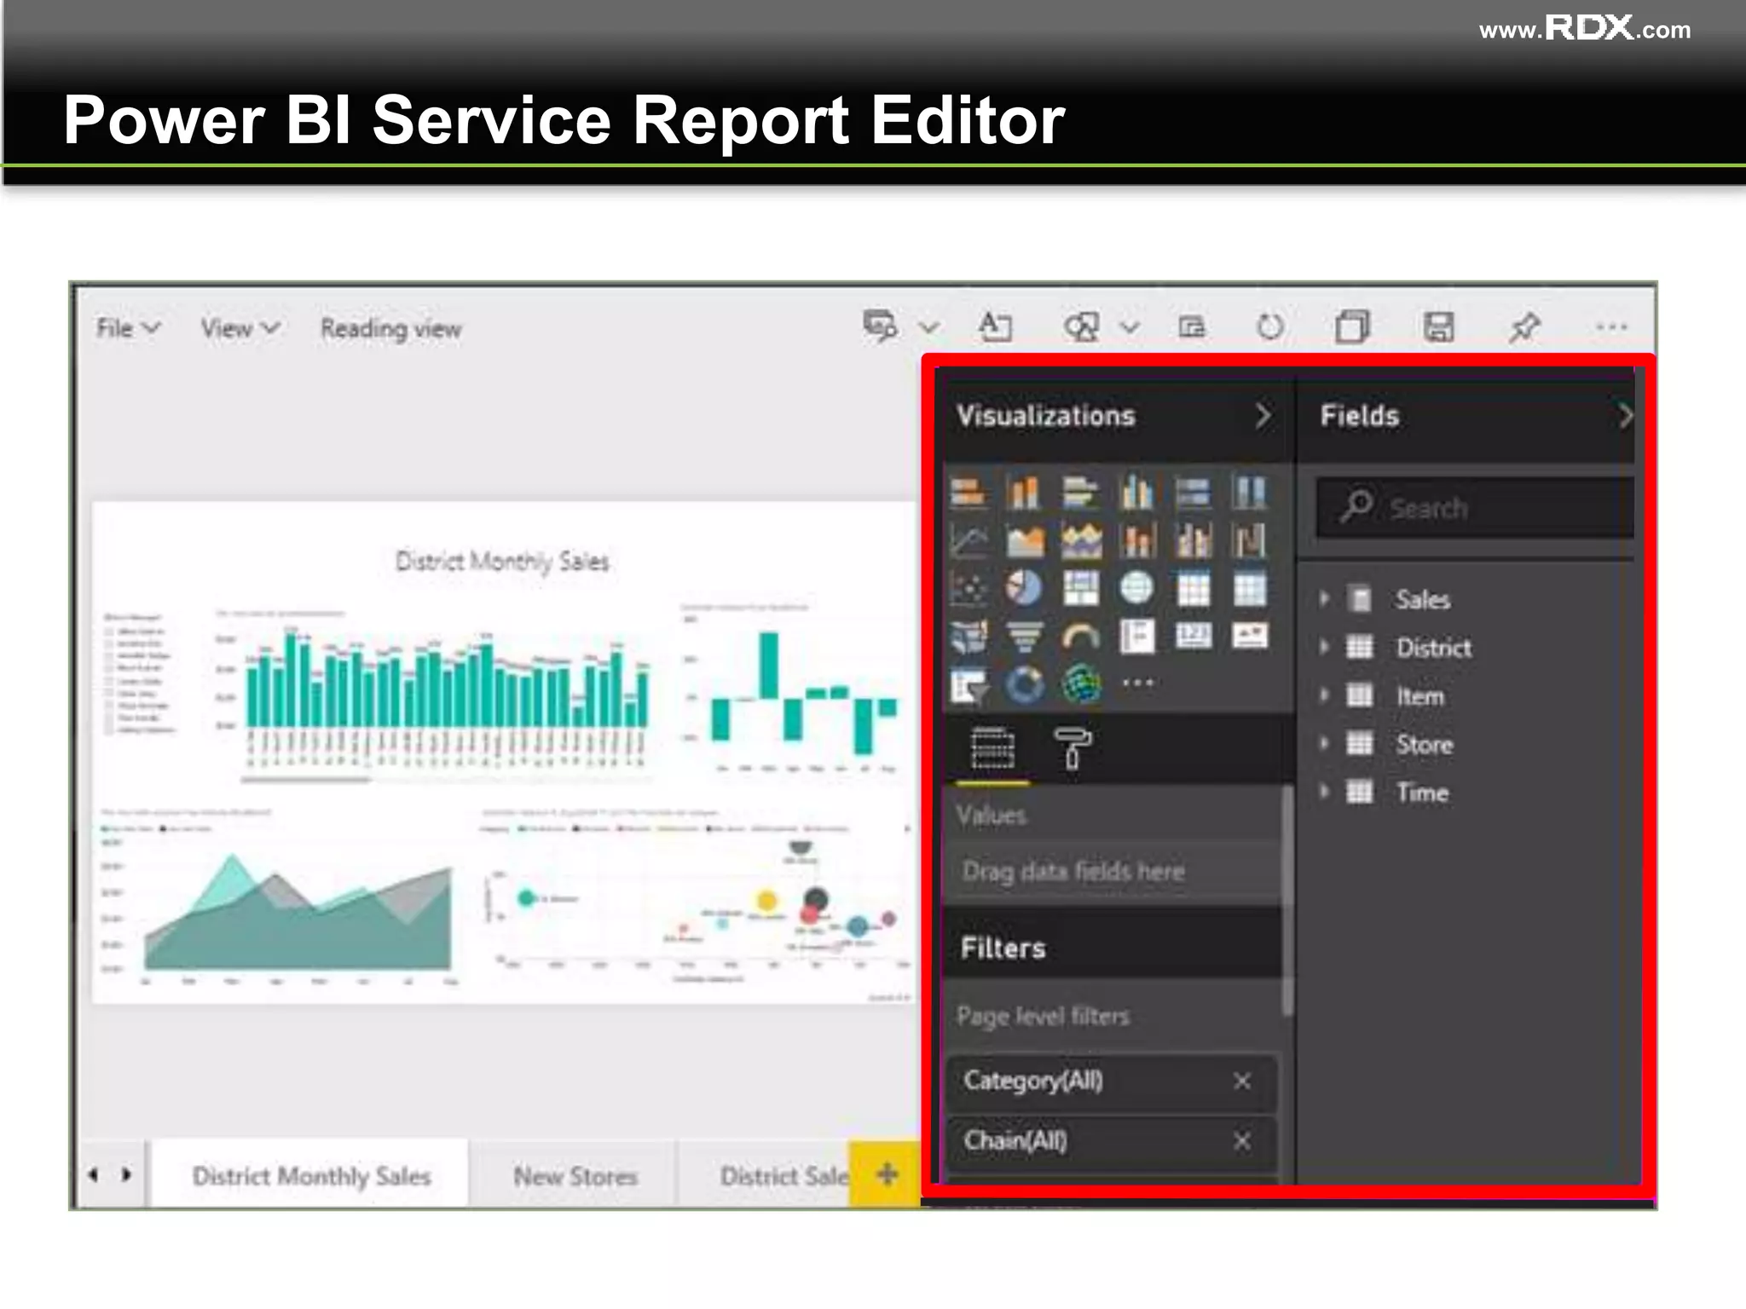Click the Visualizations pane vertical scrollbar
The height and width of the screenshot is (1309, 1746).
pyautogui.click(x=1287, y=899)
